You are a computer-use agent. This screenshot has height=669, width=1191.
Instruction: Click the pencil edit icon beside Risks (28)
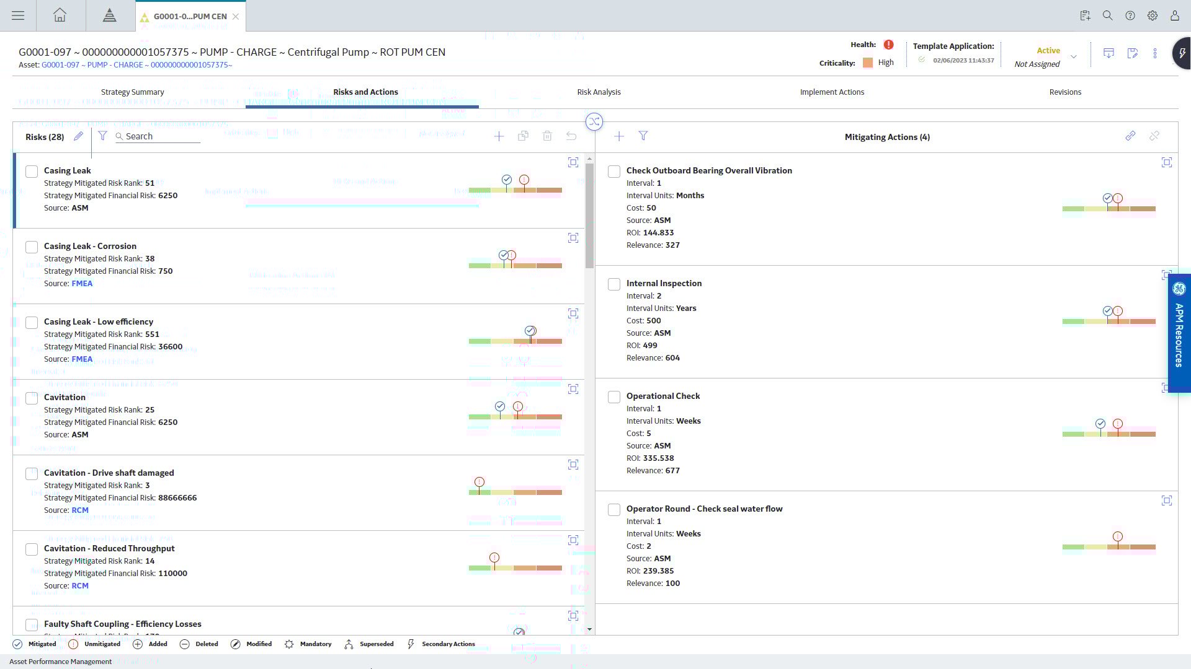pyautogui.click(x=78, y=136)
